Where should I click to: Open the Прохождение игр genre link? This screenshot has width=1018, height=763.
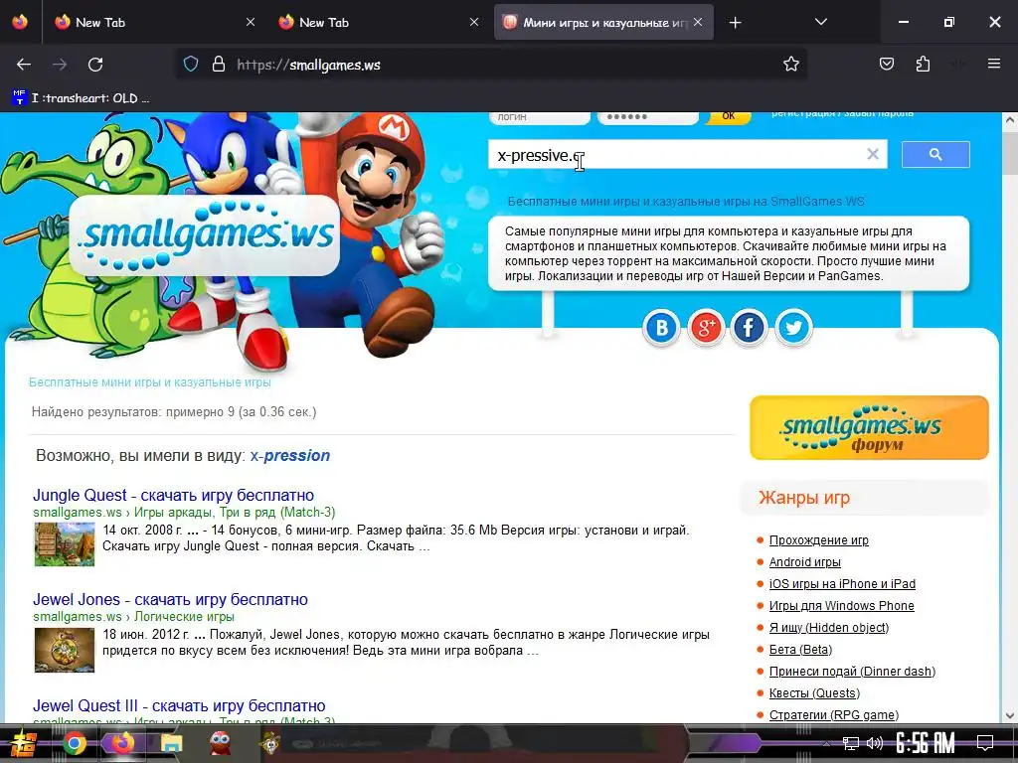point(819,539)
